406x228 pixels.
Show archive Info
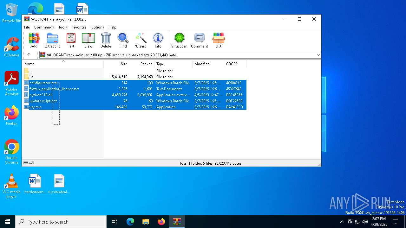[158, 40]
